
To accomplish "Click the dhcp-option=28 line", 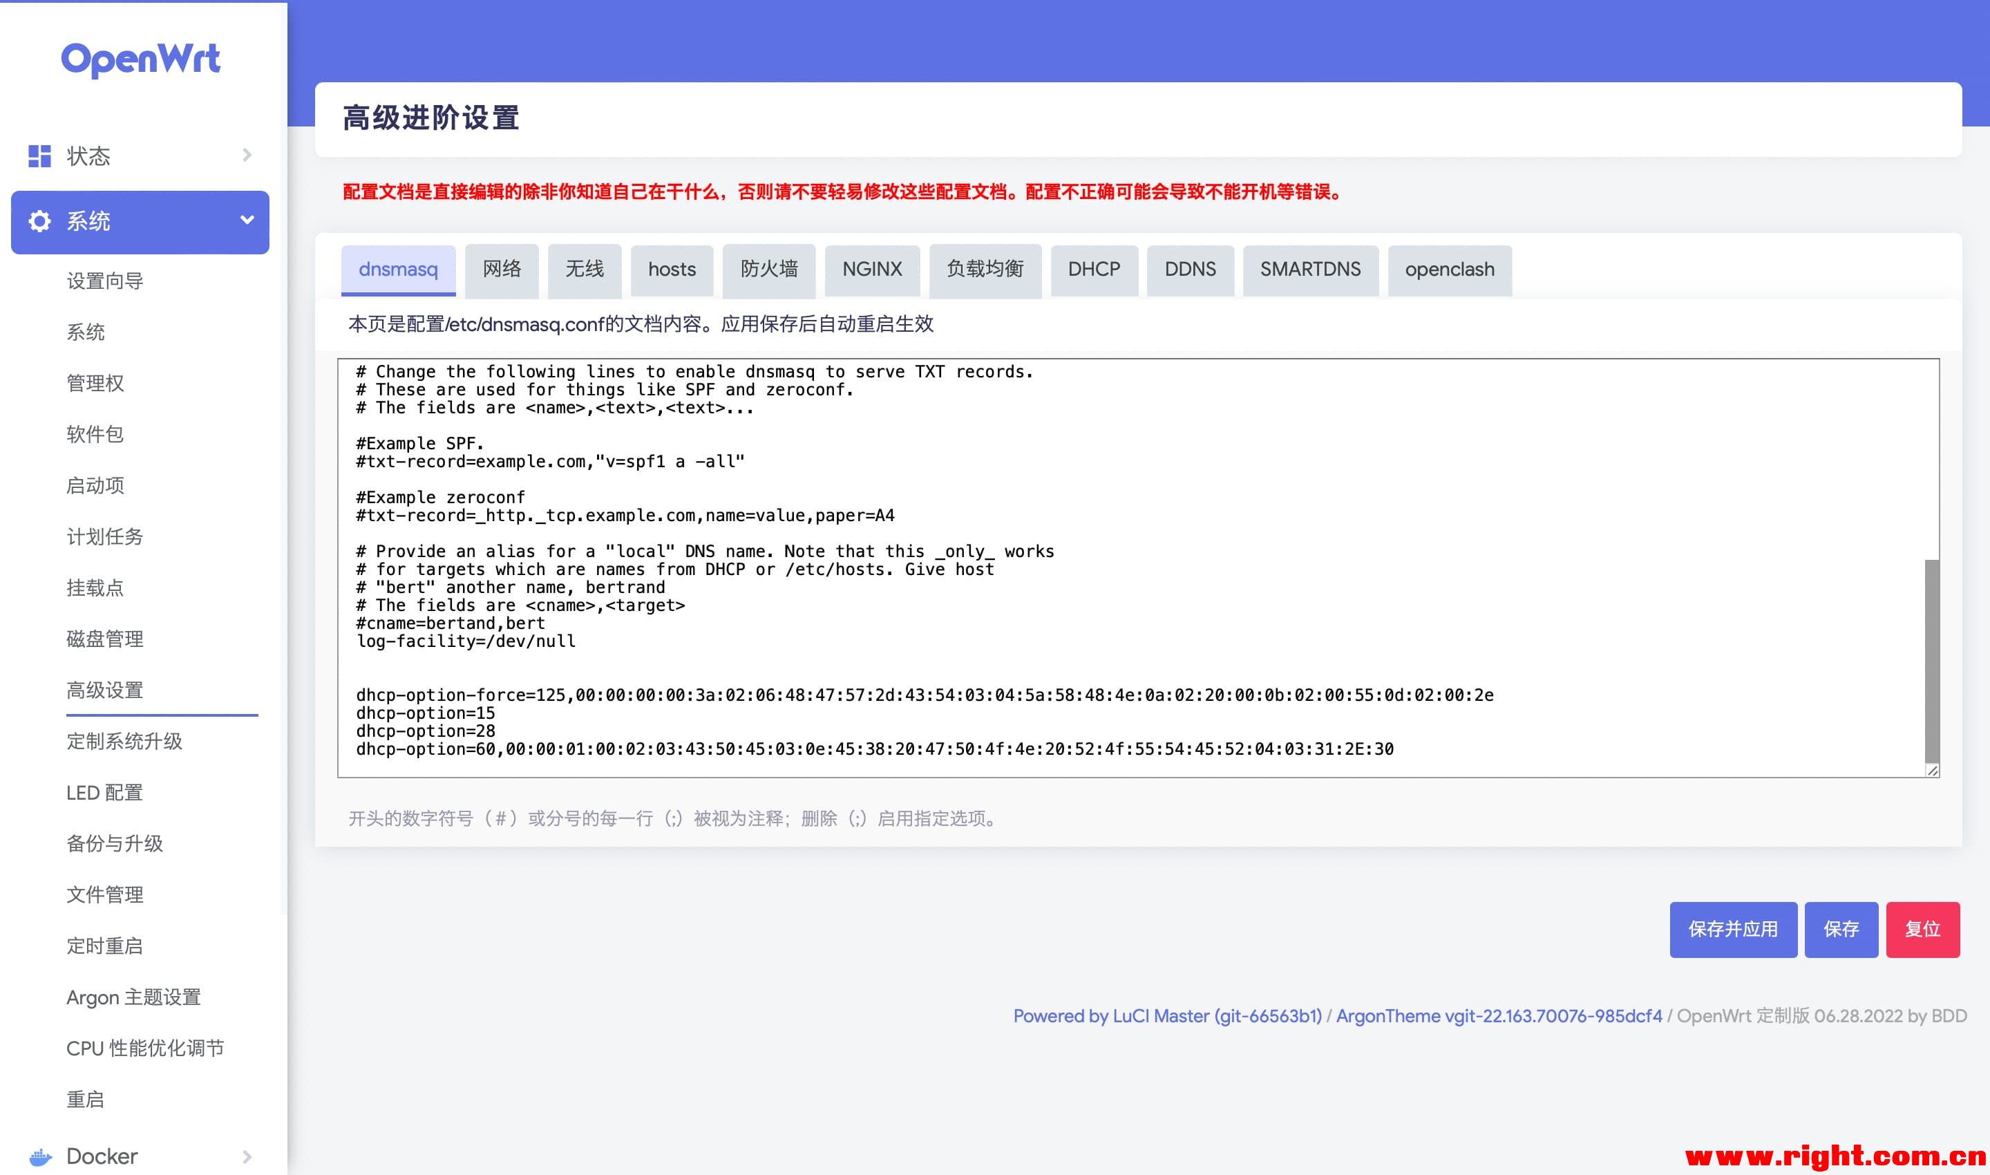I will click(x=426, y=731).
